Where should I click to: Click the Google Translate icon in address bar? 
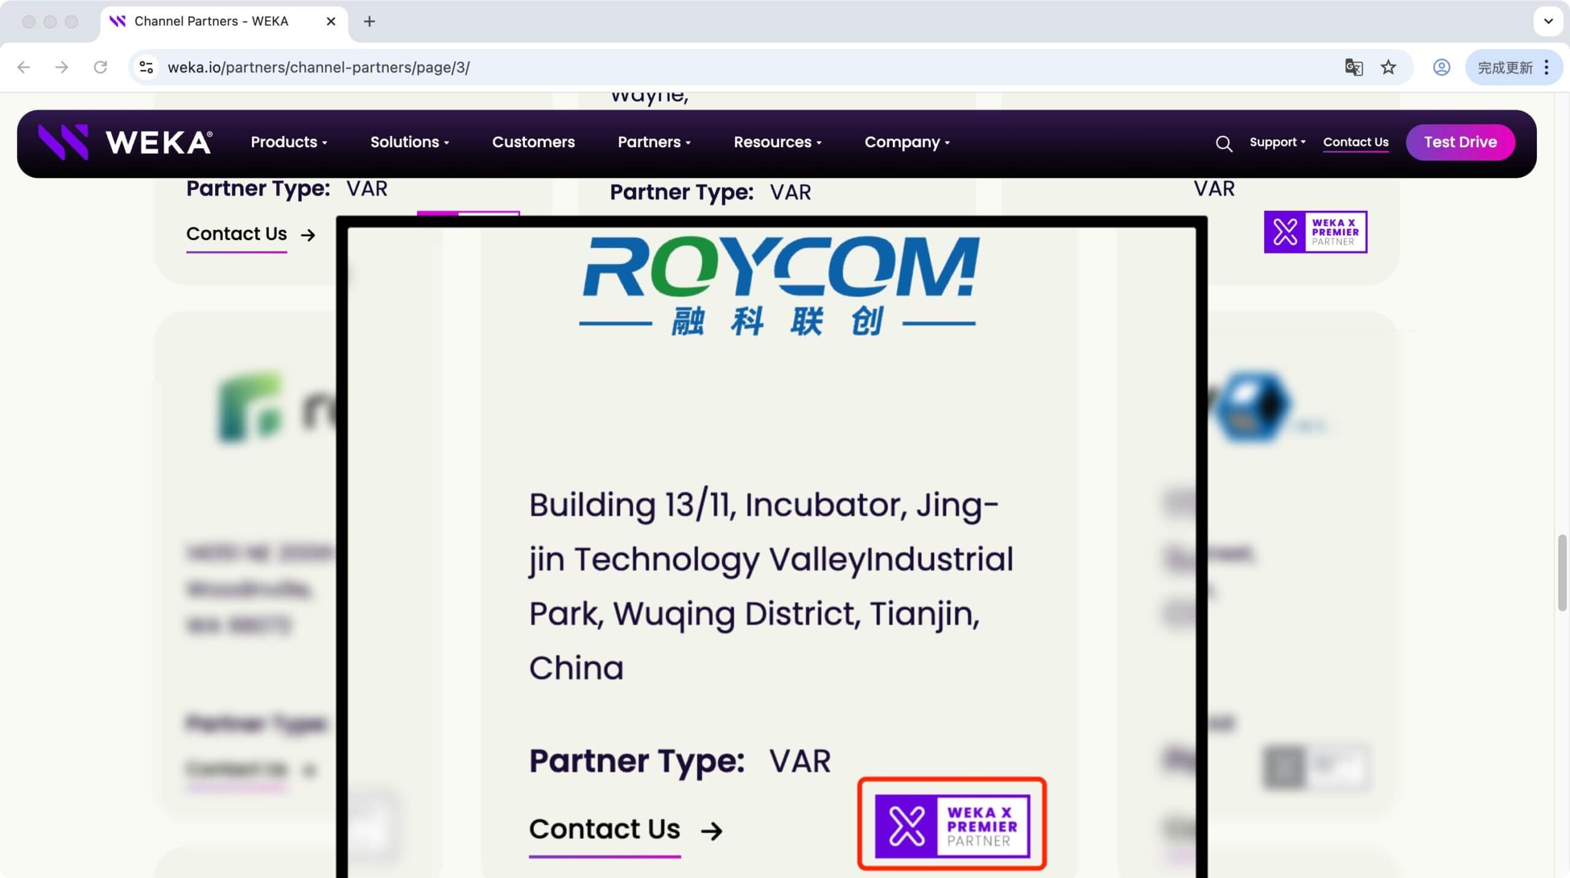click(1354, 67)
